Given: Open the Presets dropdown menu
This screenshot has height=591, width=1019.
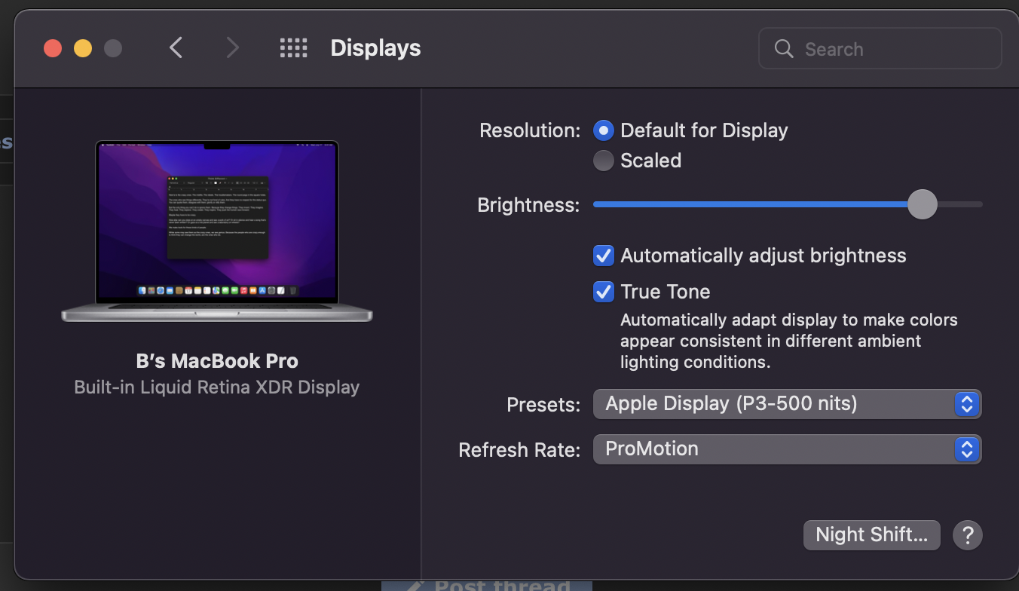Looking at the screenshot, I should (x=787, y=404).
